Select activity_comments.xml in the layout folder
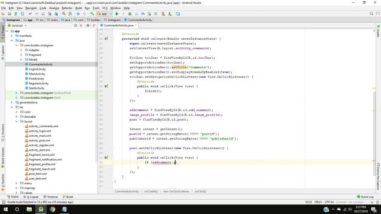381x214 pixels. pos(43,126)
